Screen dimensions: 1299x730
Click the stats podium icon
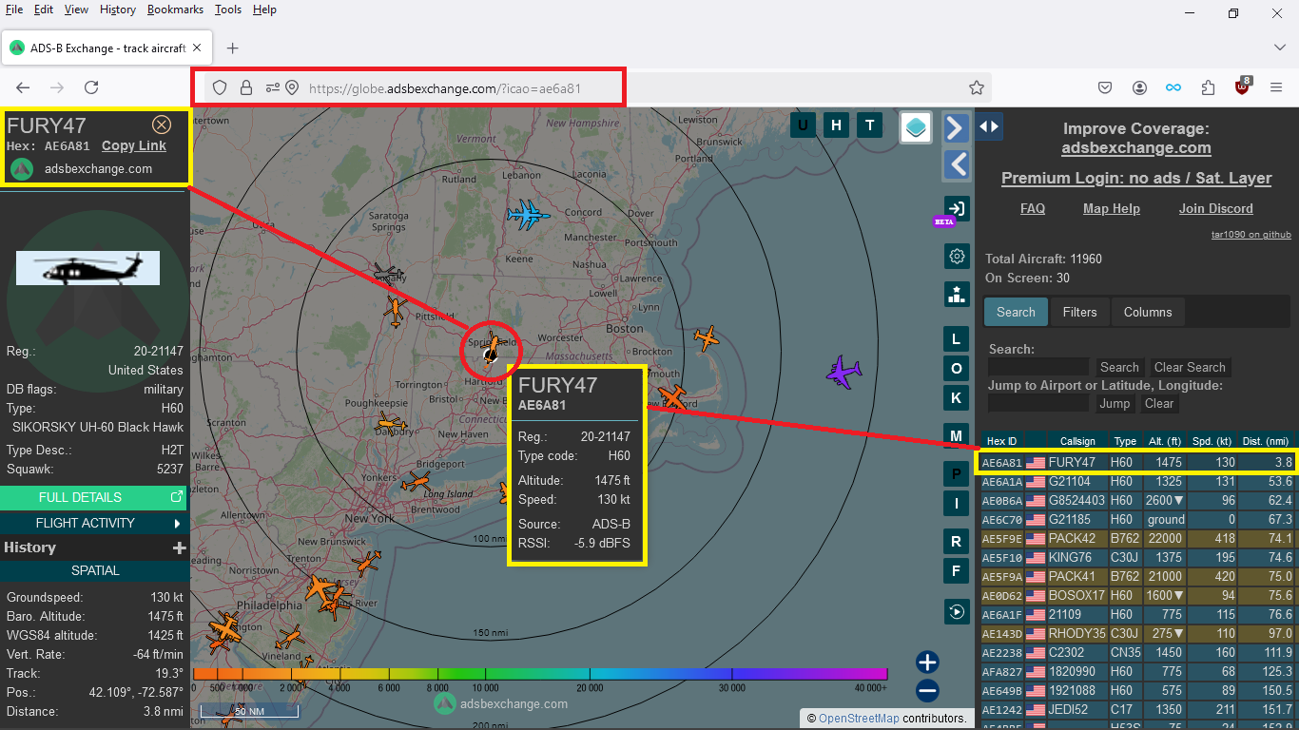[957, 294]
